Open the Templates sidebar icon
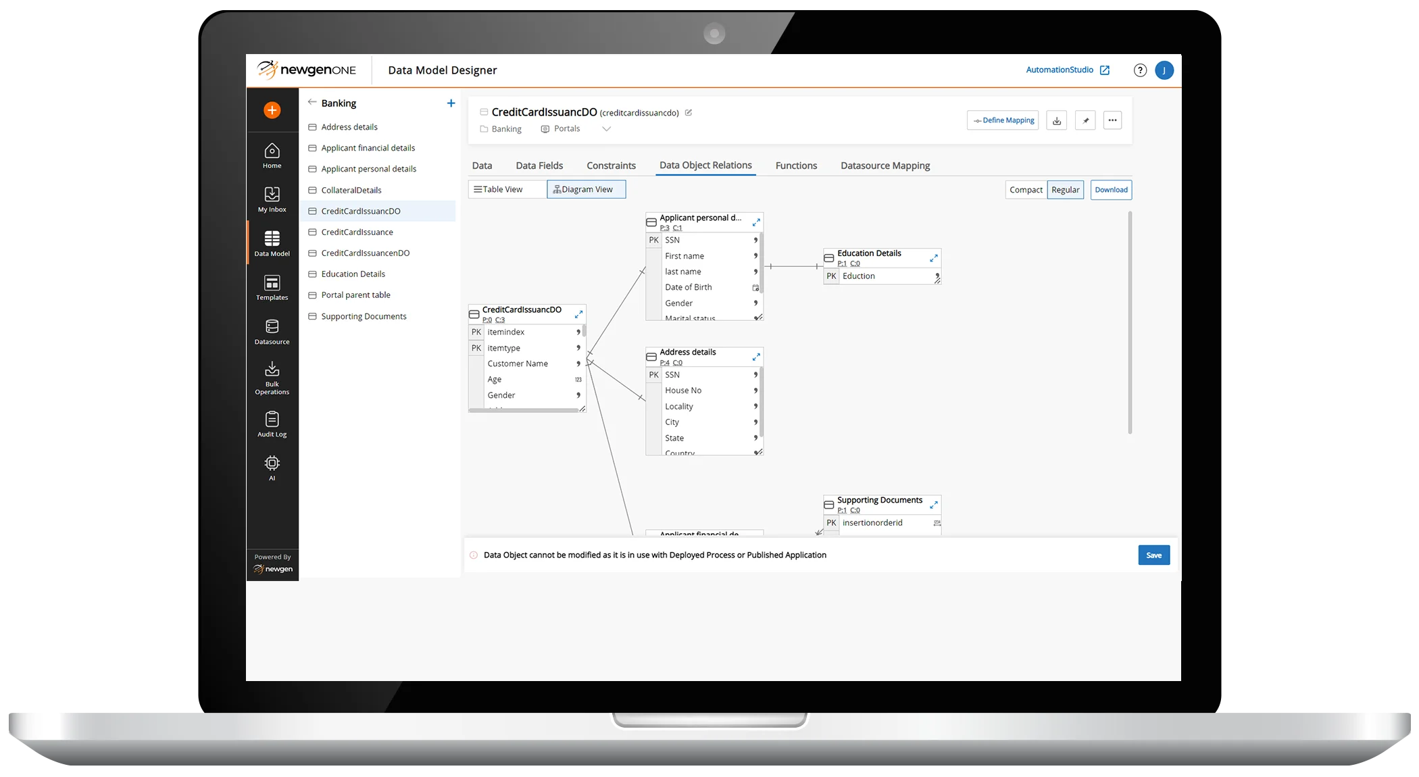Viewport: 1419px width, 777px height. [272, 287]
